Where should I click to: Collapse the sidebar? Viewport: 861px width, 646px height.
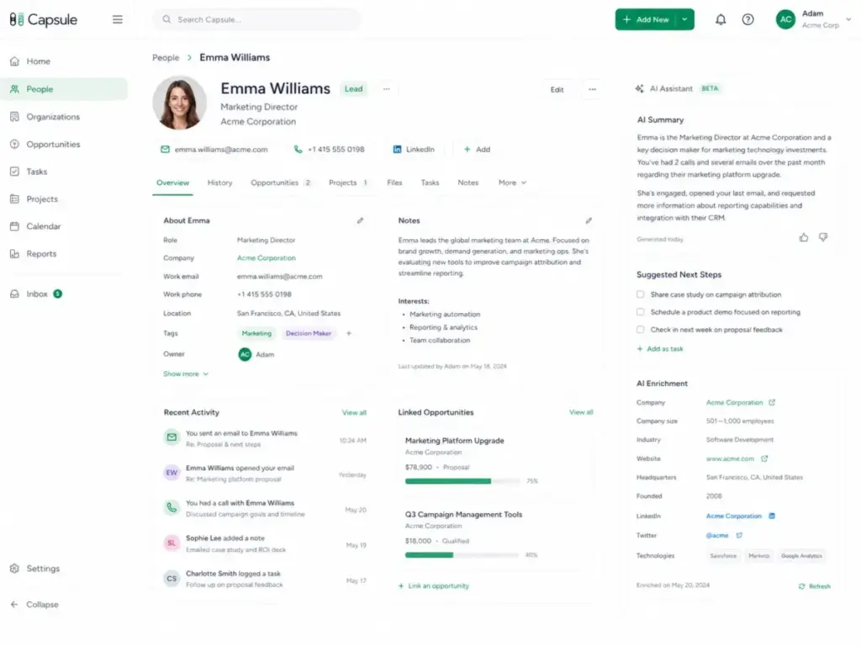[x=35, y=605]
